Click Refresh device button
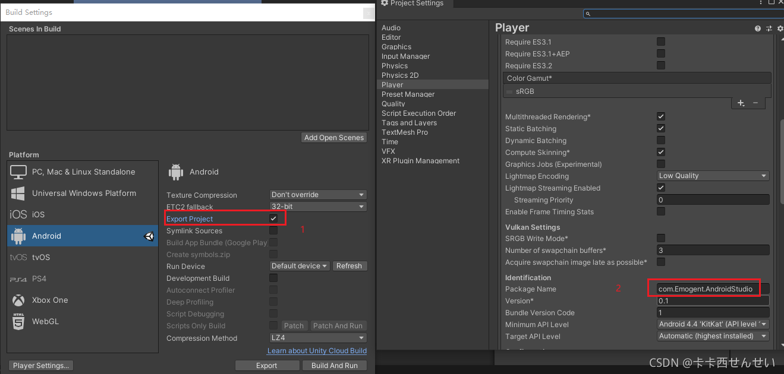This screenshot has height=374, width=784. (x=349, y=266)
